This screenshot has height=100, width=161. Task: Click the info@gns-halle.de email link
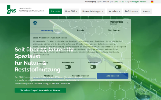pyautogui.click(x=139, y=2)
